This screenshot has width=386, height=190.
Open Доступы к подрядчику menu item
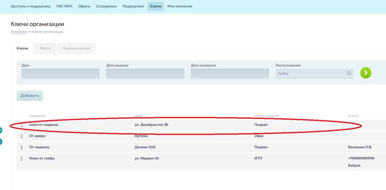pos(31,6)
